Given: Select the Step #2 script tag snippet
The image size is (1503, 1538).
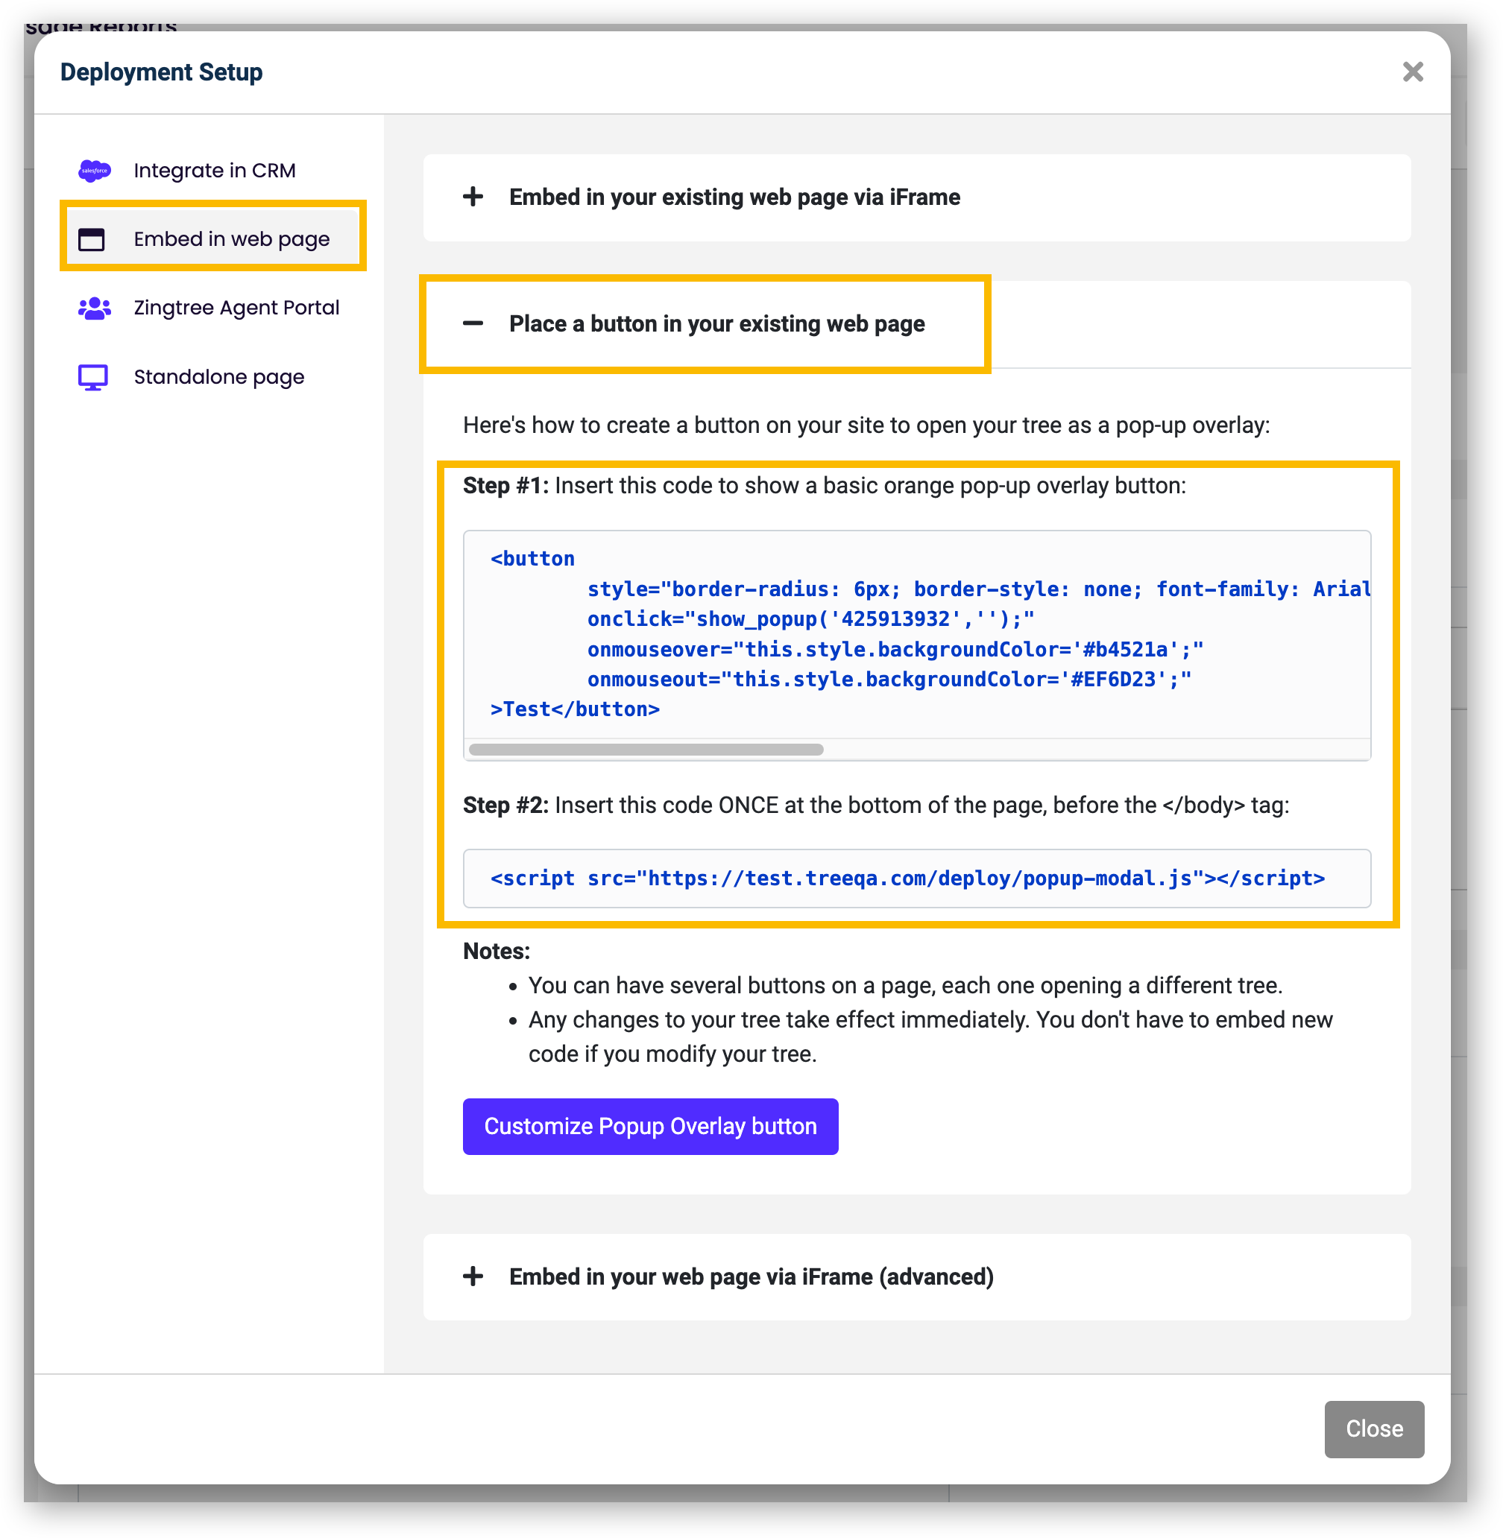Looking at the screenshot, I should 908,879.
